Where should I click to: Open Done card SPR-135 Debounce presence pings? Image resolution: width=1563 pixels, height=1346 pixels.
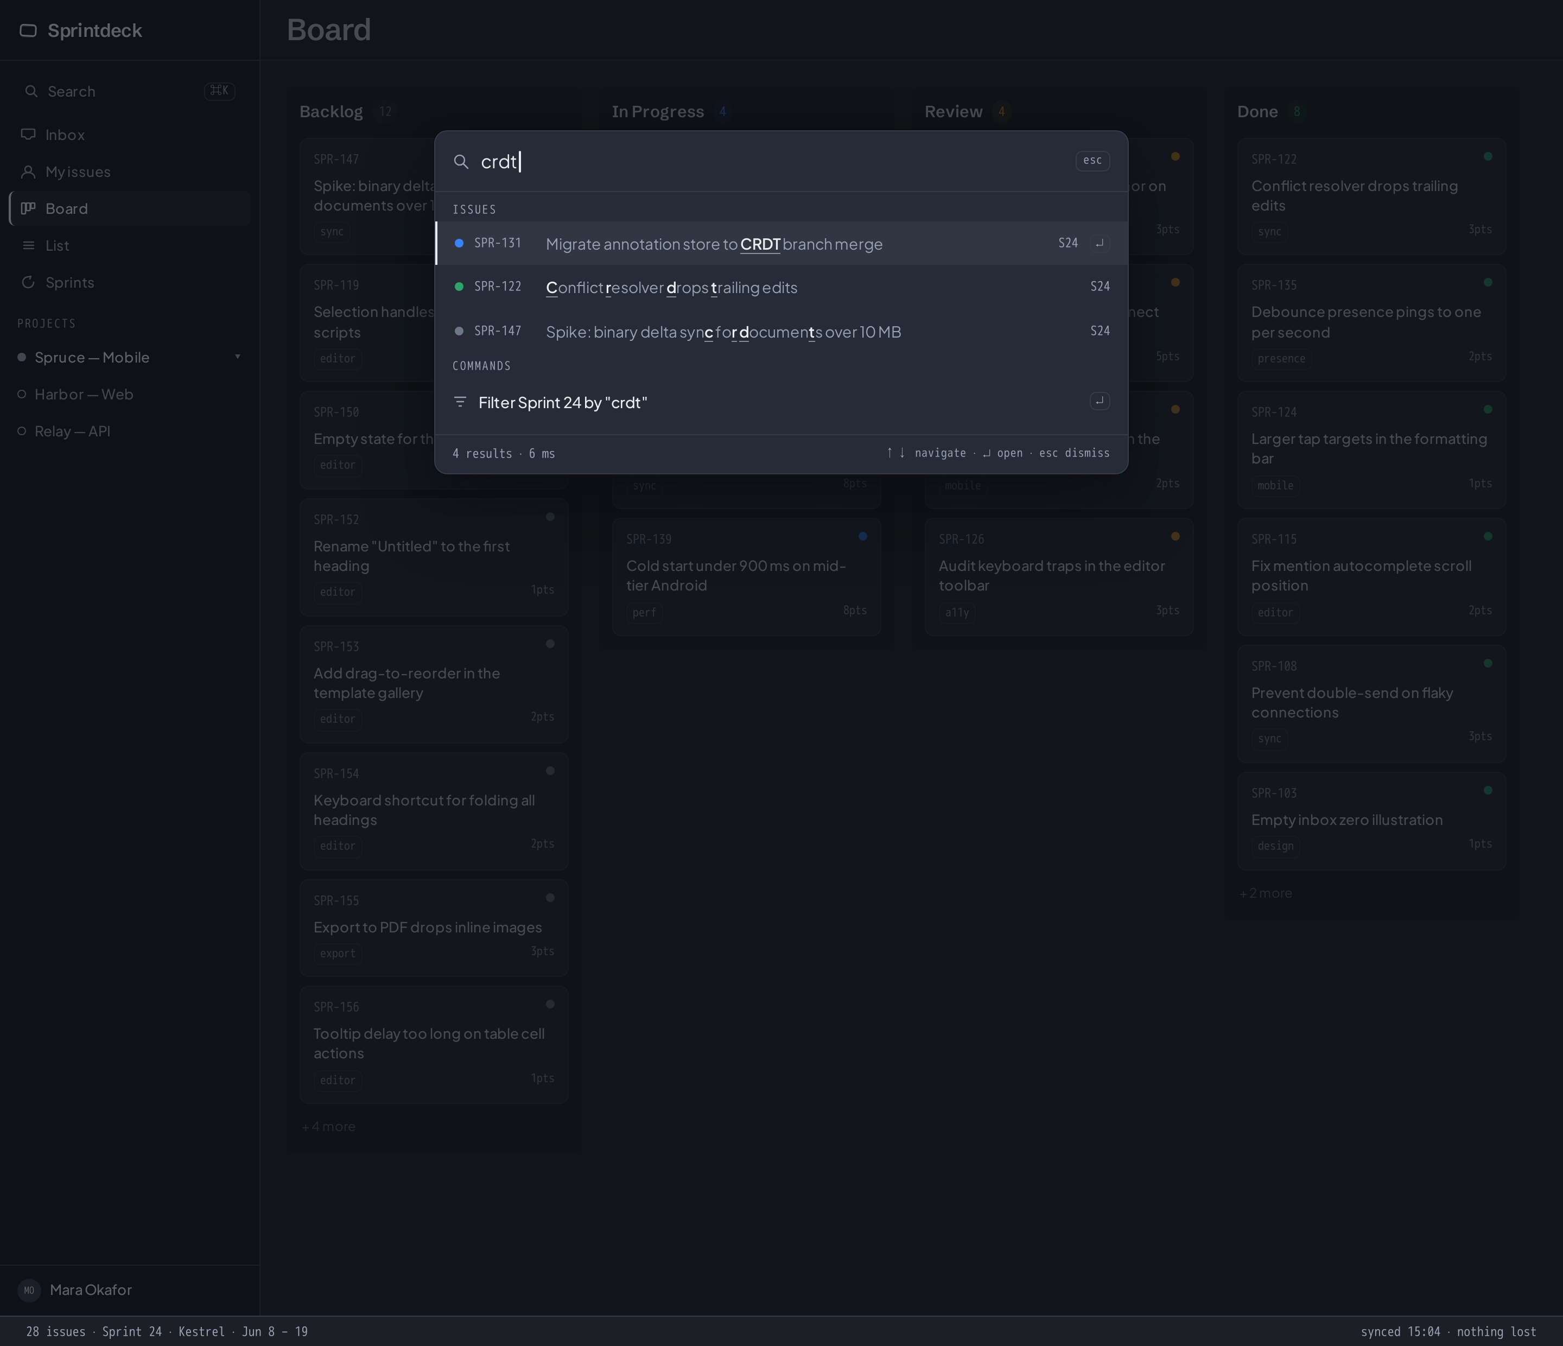pyautogui.click(x=1371, y=323)
